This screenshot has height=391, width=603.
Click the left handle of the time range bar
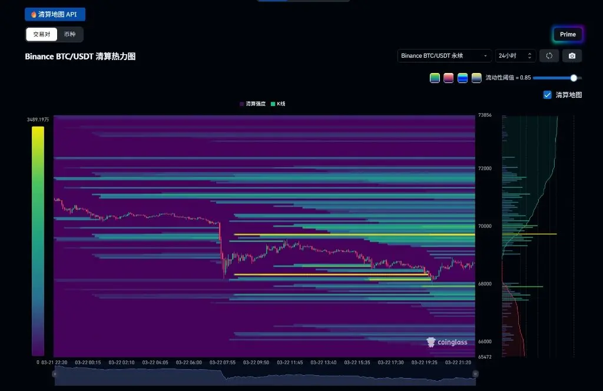pos(55,374)
